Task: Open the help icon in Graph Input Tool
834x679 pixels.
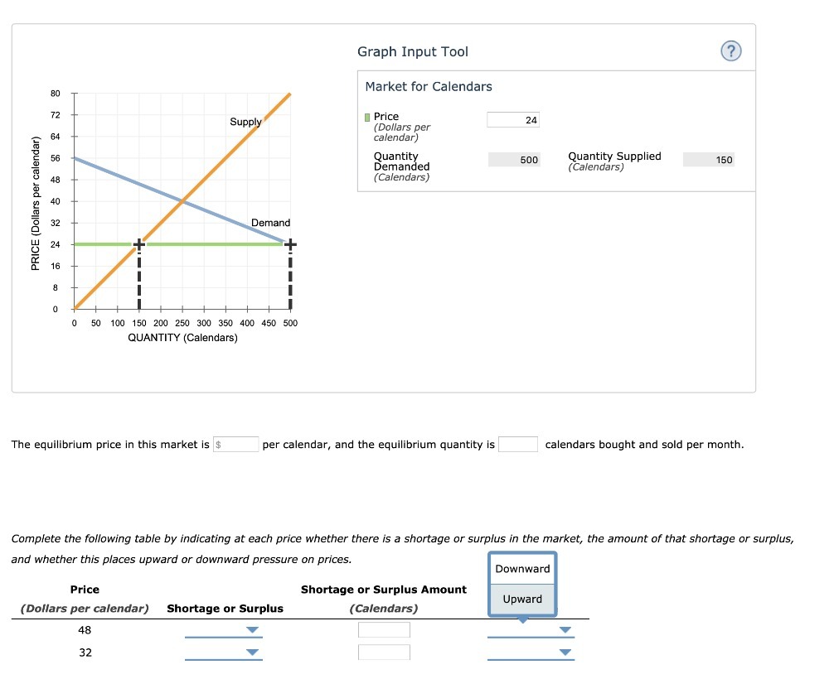Action: click(730, 51)
